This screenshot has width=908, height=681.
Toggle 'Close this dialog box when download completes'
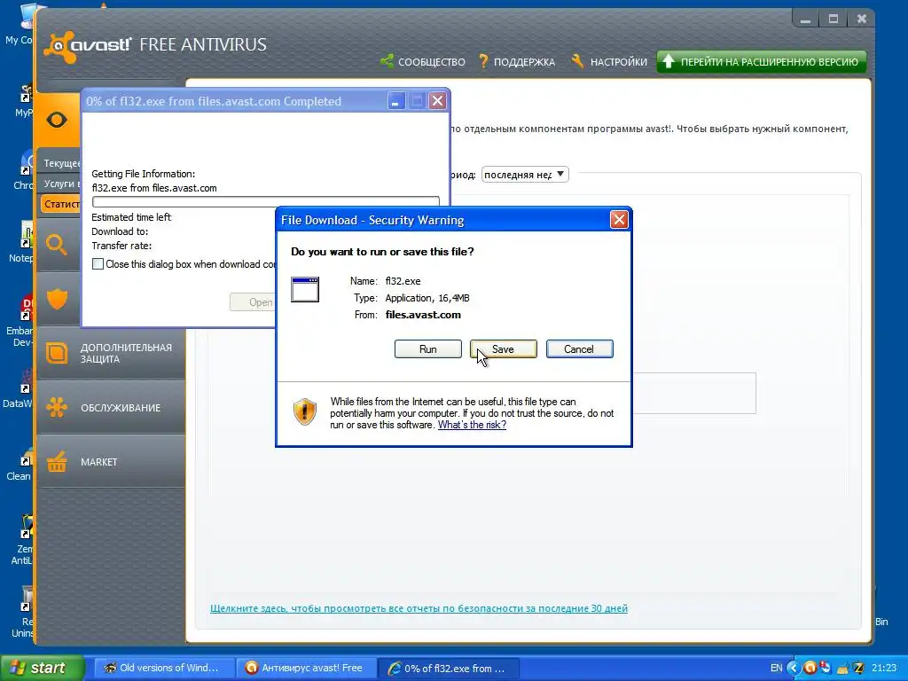pyautogui.click(x=98, y=264)
